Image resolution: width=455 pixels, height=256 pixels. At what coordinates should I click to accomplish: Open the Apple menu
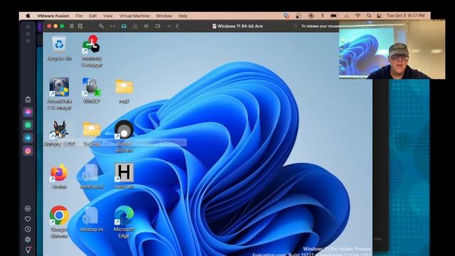28,16
